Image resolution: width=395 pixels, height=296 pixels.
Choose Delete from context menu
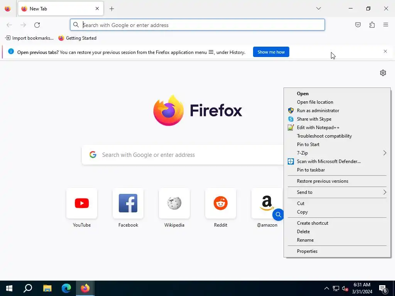337,232
